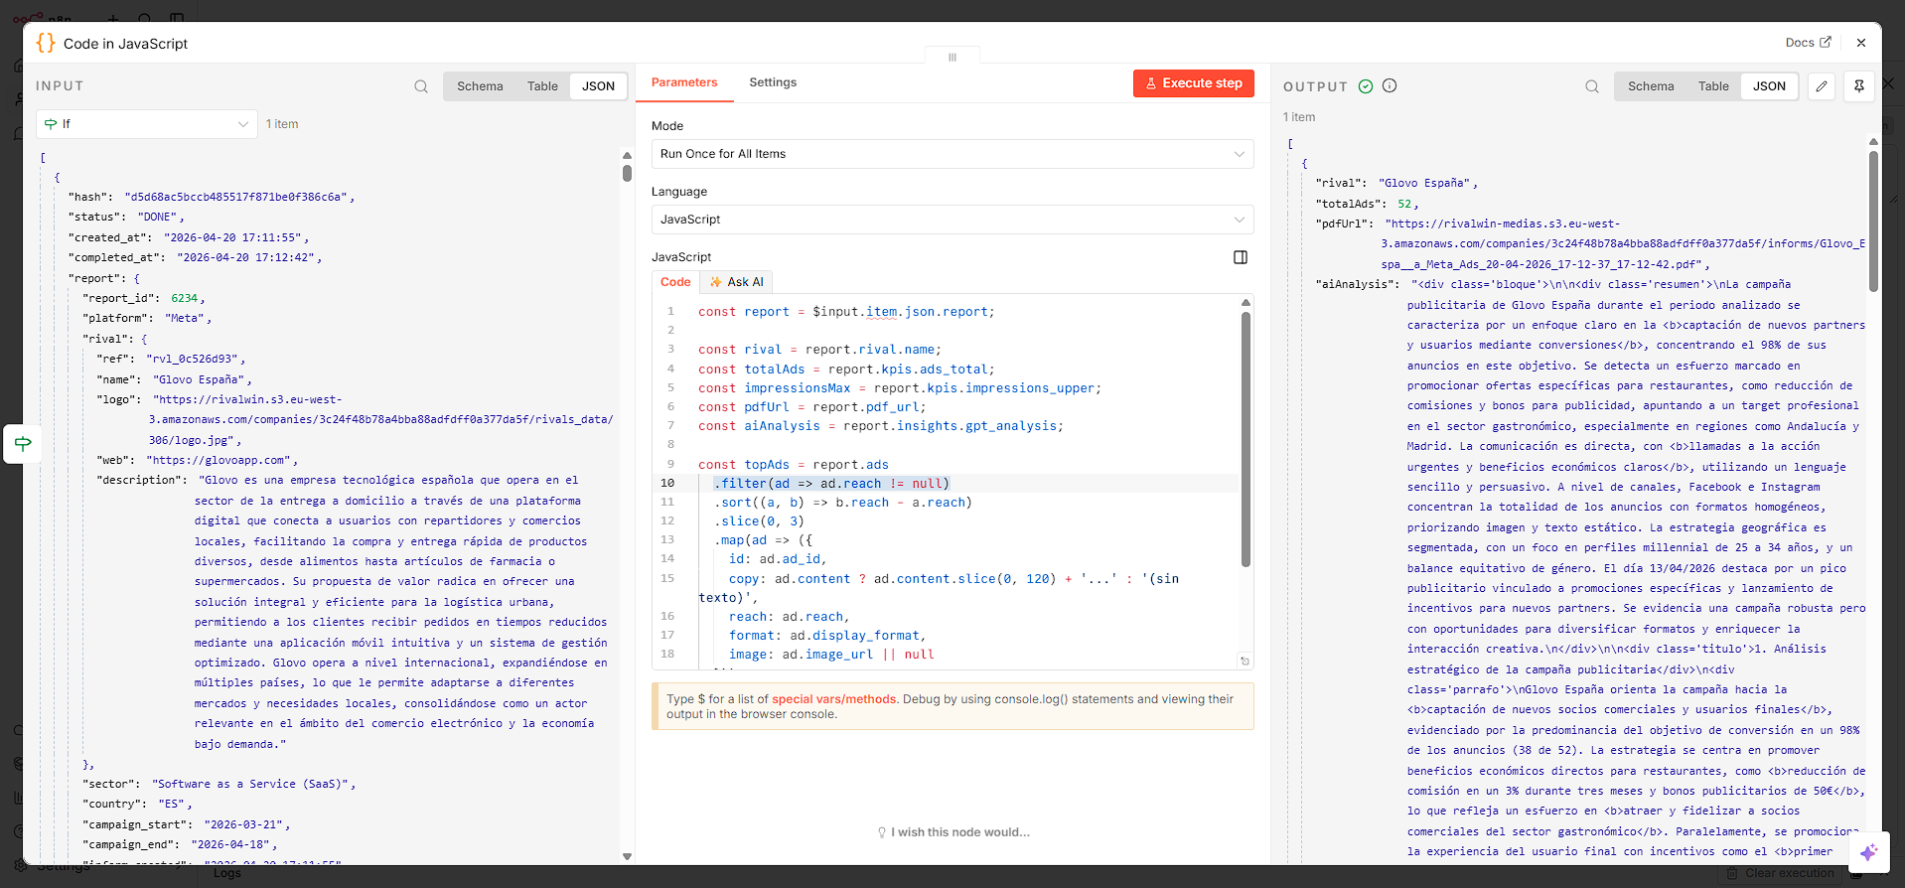
Task: Click code line const pdfUrl
Action: point(811,407)
